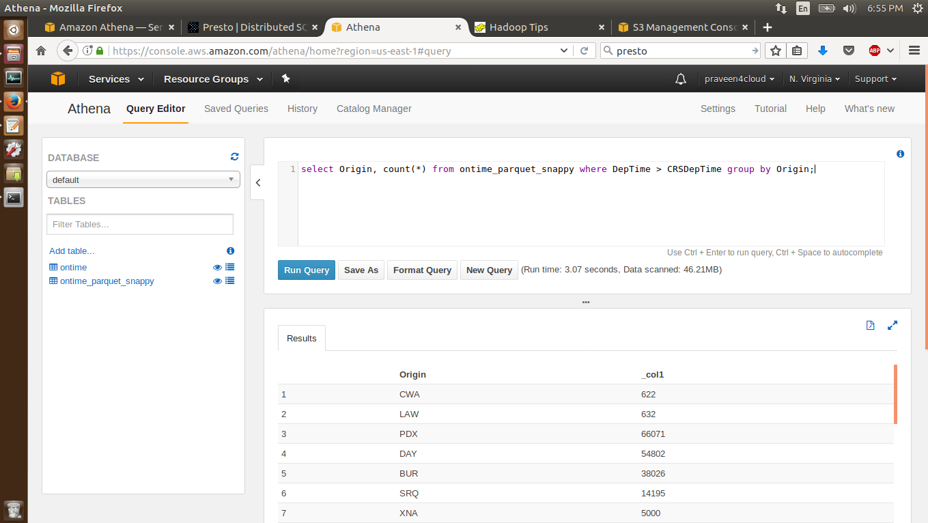Image resolution: width=928 pixels, height=523 pixels.
Task: Switch to the Saved Queries tab
Action: pyautogui.click(x=236, y=109)
